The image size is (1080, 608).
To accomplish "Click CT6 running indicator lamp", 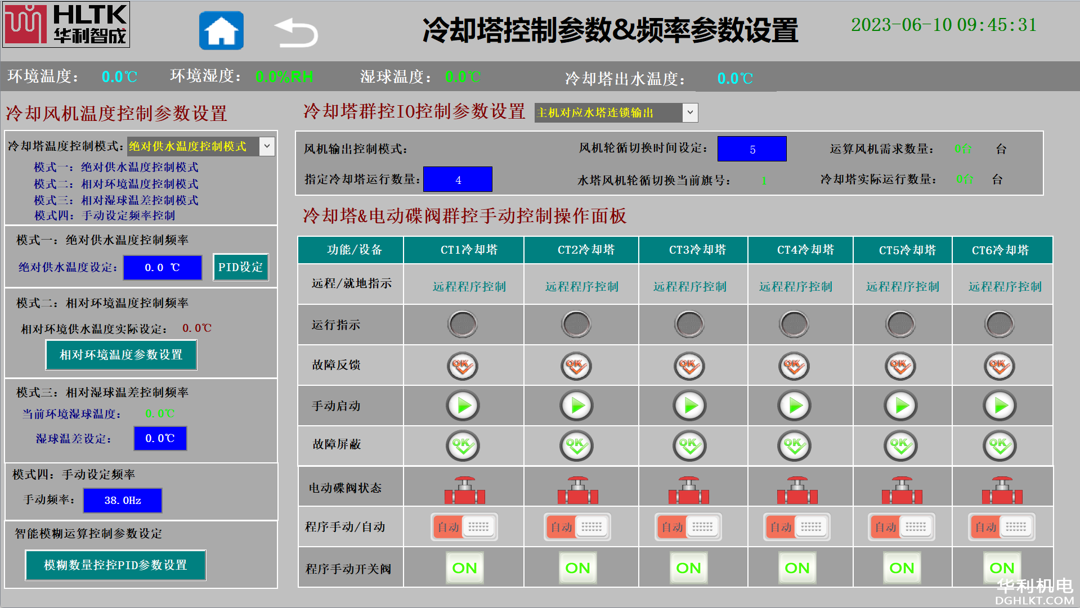I will pyautogui.click(x=1000, y=325).
